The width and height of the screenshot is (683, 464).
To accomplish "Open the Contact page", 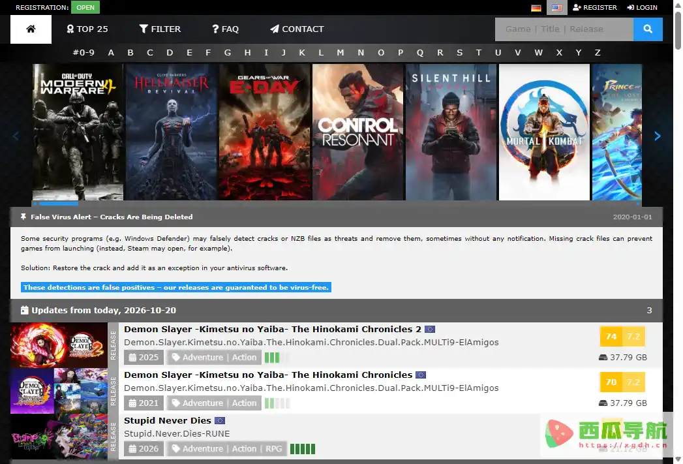I will [x=297, y=29].
